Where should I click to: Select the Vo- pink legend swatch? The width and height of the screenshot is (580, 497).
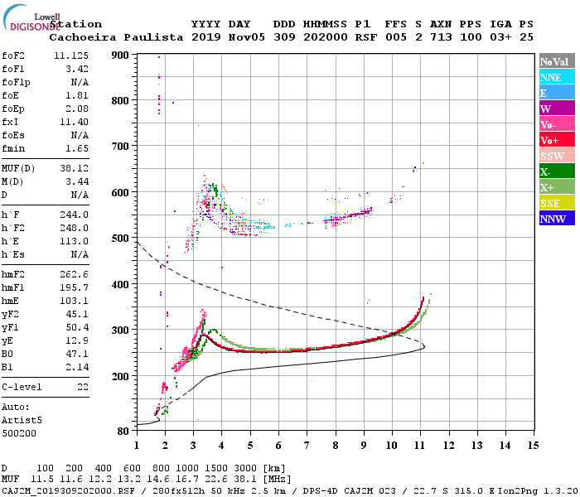[557, 124]
